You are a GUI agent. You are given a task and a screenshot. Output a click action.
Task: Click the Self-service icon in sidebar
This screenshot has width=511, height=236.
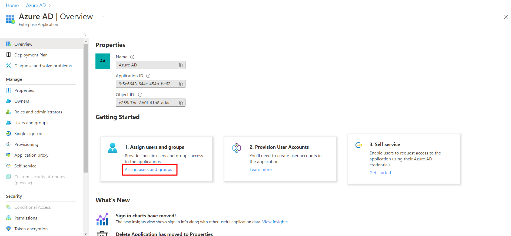[x=8, y=166]
